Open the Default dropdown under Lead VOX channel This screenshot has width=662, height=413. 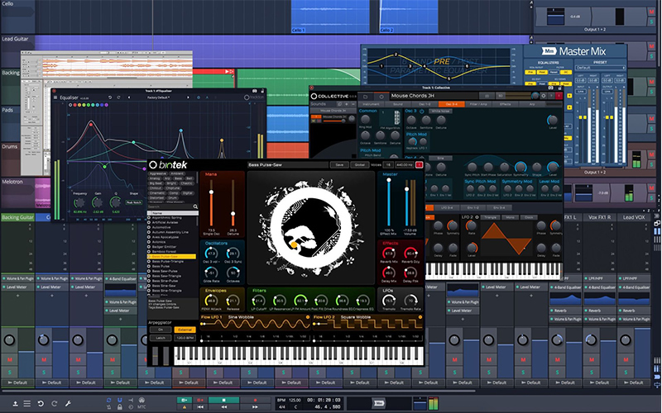(x=633, y=382)
